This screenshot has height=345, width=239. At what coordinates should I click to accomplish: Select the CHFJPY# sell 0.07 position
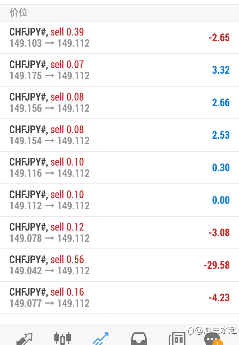coord(119,70)
